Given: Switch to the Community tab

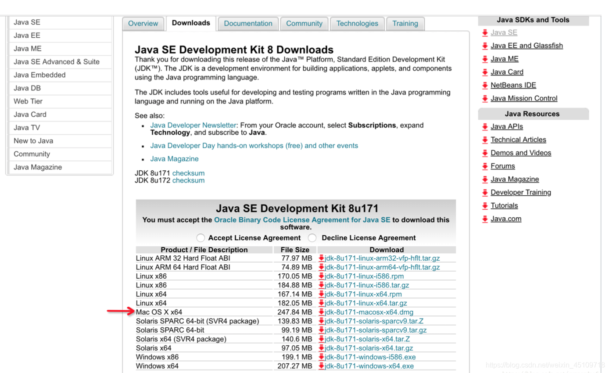Looking at the screenshot, I should [x=304, y=24].
